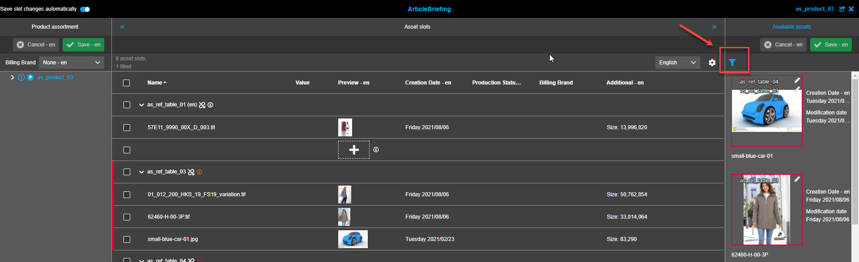
Task: Click the Available assets heading
Action: click(x=791, y=27)
